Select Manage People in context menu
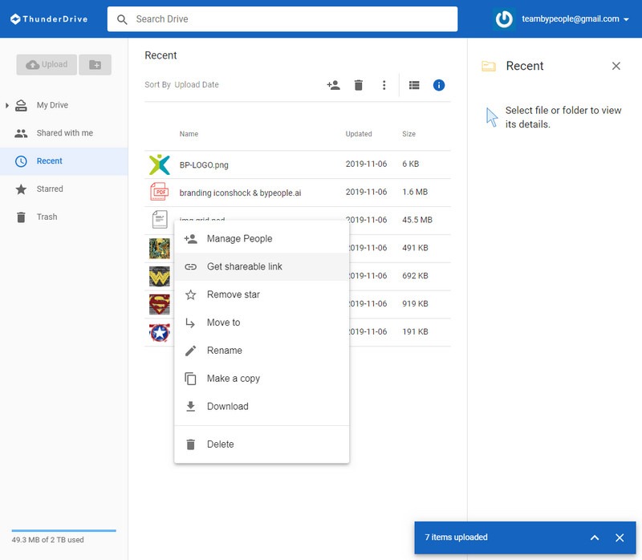Viewport: 642px width, 560px height. click(x=239, y=238)
